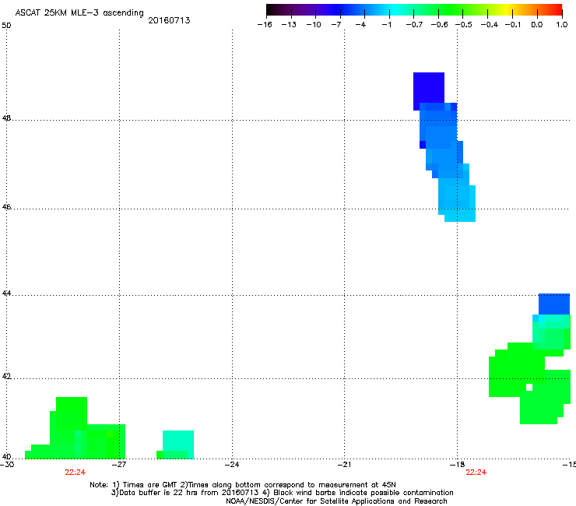Click the red 22:24 time near -18
576x506 pixels.
click(476, 473)
